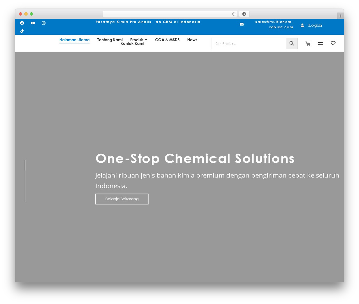Open the wishlist heart icon
Screen dimensions: 359x304
pos(333,43)
